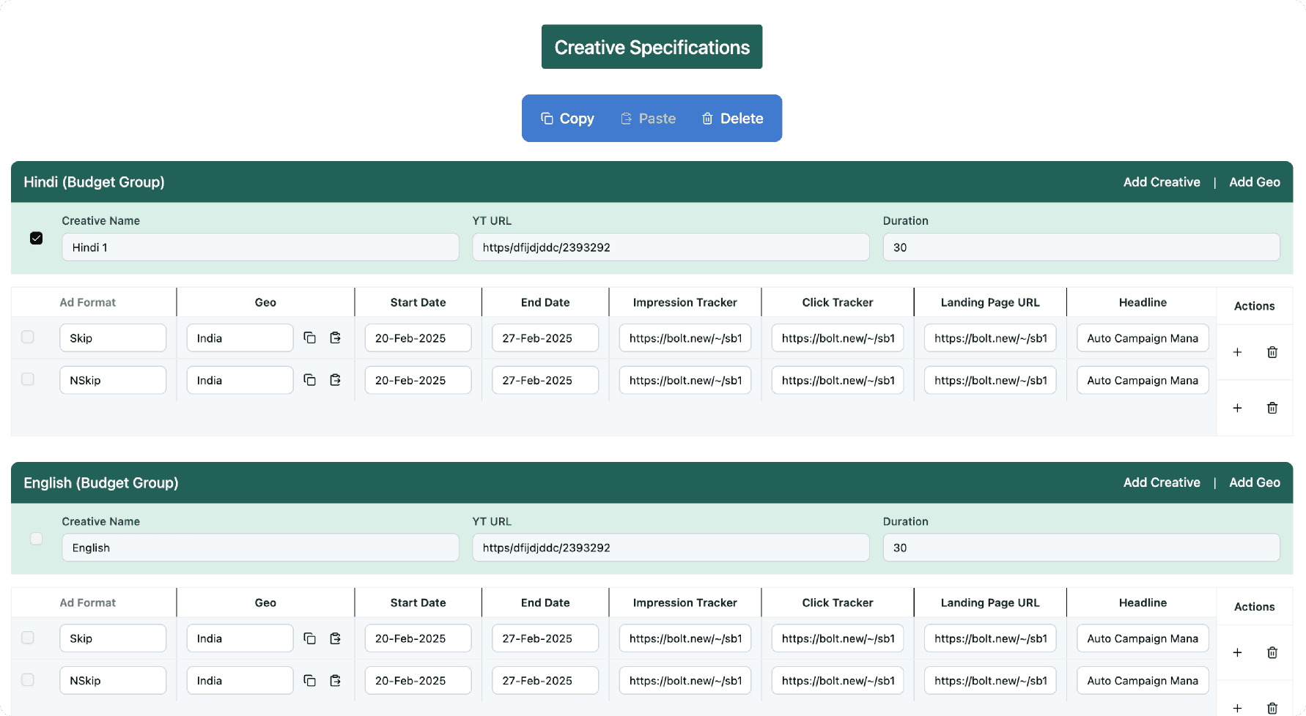Click the Hindi 1 Creative Name field

[260, 247]
